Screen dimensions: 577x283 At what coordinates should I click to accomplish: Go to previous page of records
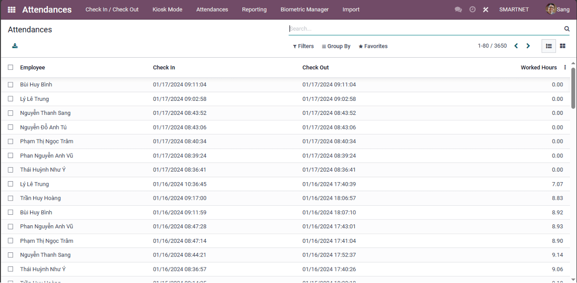516,46
